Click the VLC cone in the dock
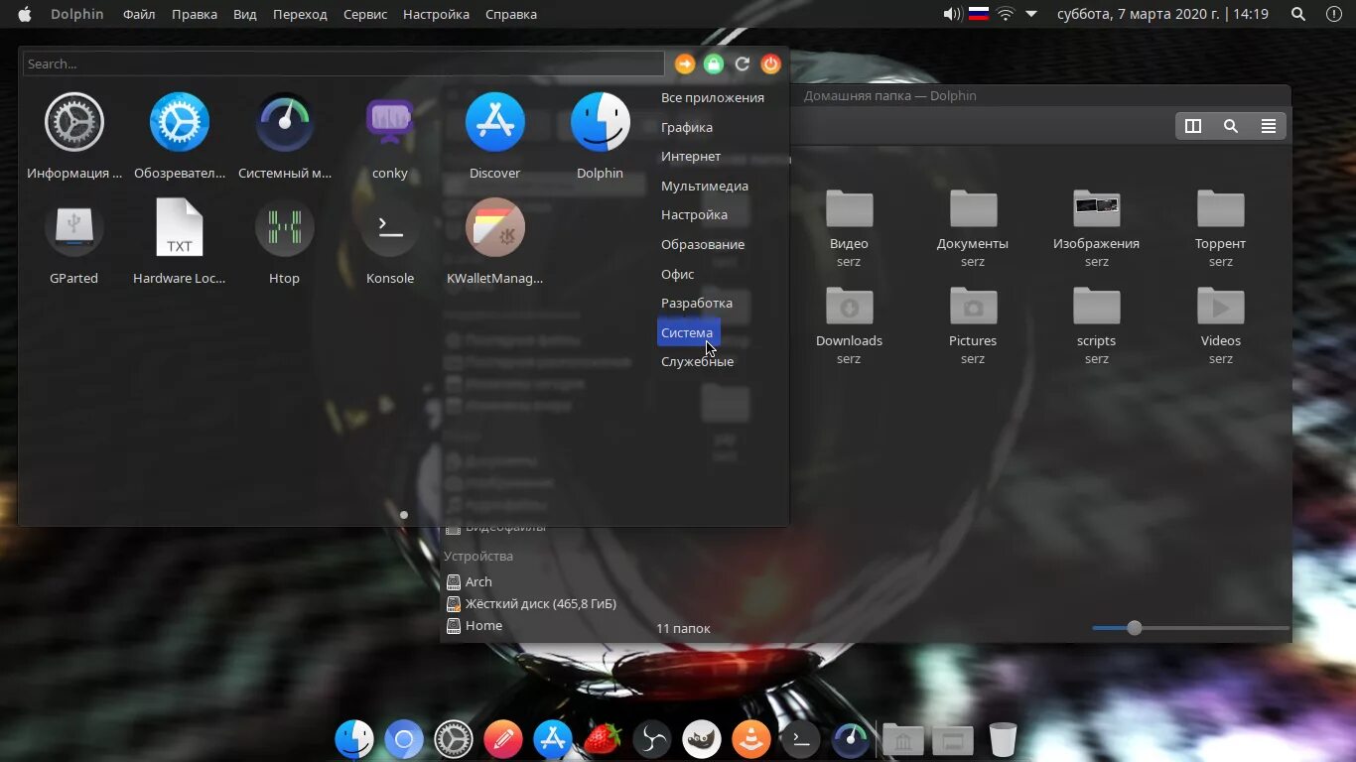This screenshot has height=762, width=1356. (751, 739)
